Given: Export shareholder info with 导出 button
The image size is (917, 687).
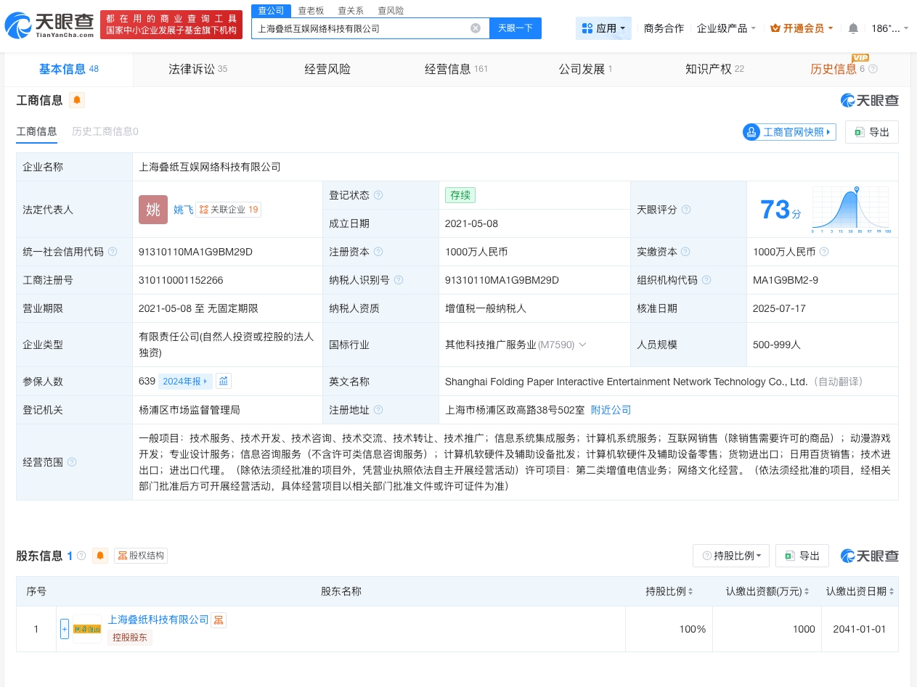Looking at the screenshot, I should point(802,556).
